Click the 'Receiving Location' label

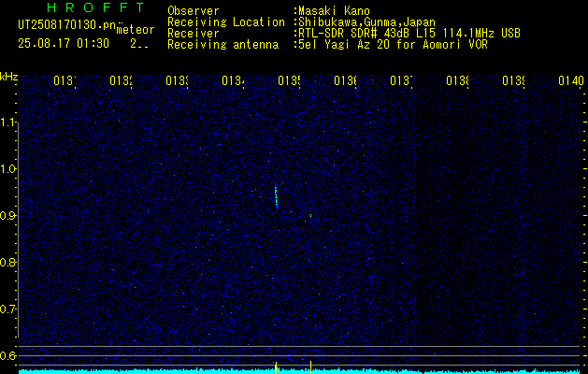click(226, 22)
